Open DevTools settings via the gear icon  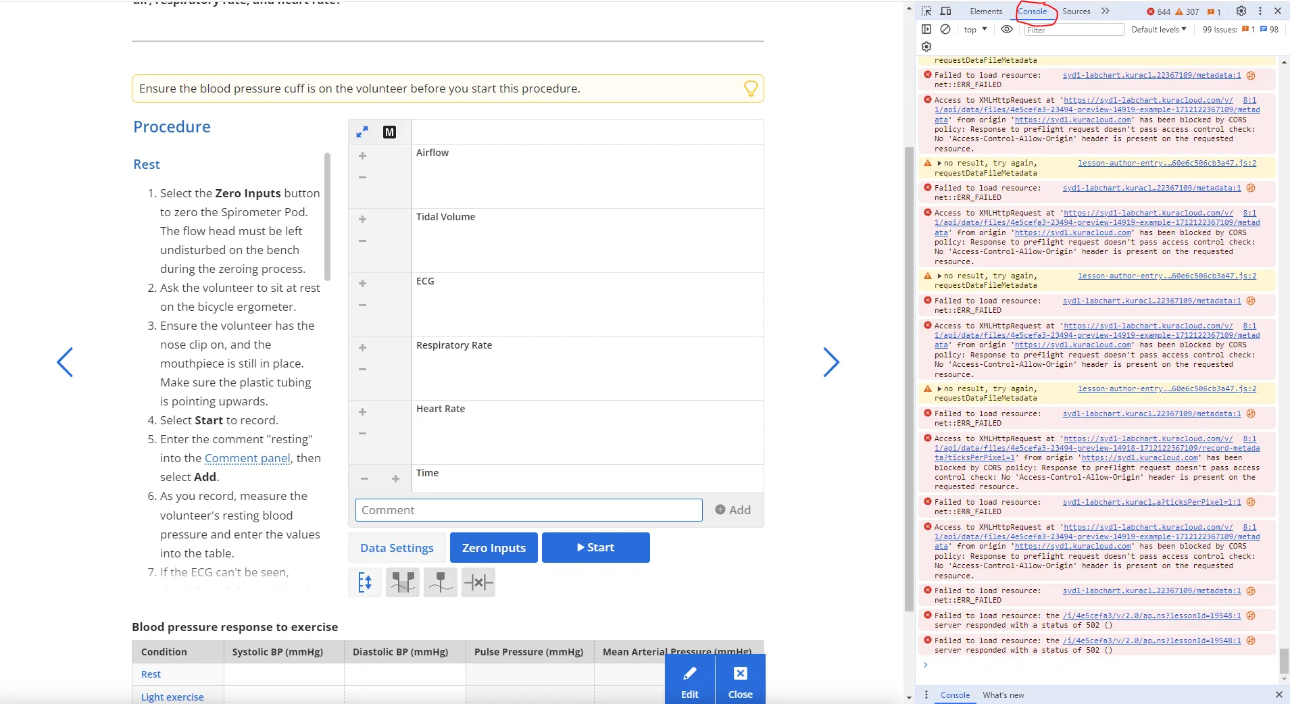pos(1241,11)
